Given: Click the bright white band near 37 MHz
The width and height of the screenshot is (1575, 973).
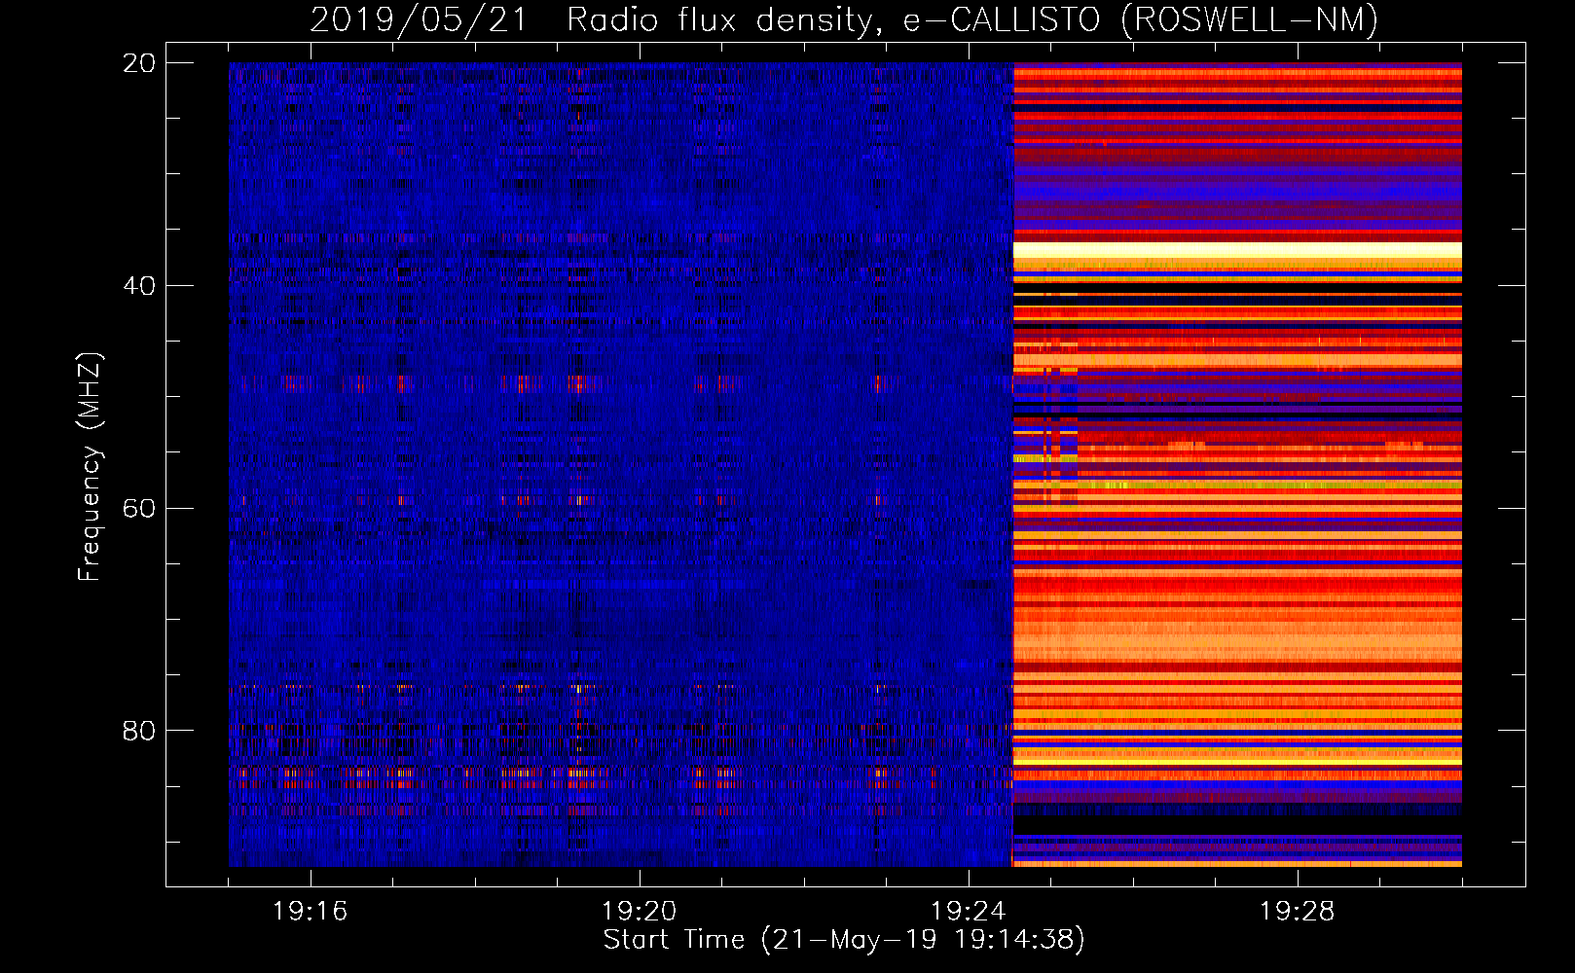Looking at the screenshot, I should [1237, 250].
